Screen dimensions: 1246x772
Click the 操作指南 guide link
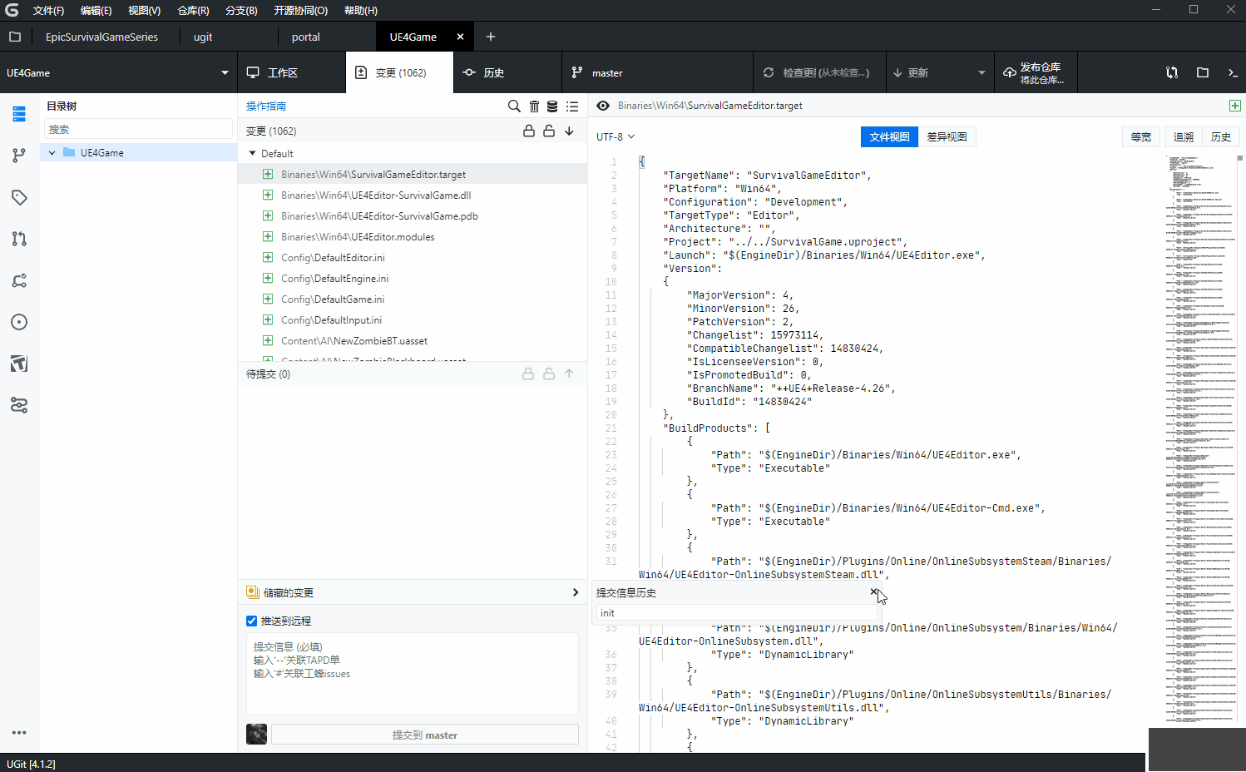coord(266,106)
